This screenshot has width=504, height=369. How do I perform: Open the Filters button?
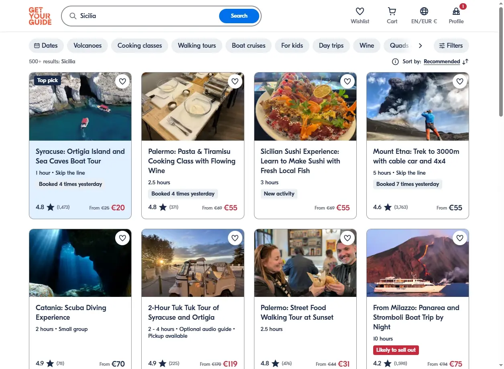coord(451,46)
